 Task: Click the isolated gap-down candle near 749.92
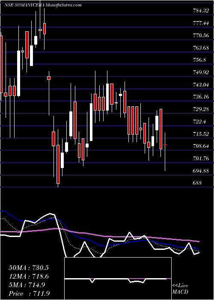click(x=49, y=78)
